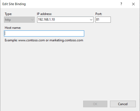140x111 pixels.
Task: Expand the IP address dropdown arrow
Action: [91, 20]
